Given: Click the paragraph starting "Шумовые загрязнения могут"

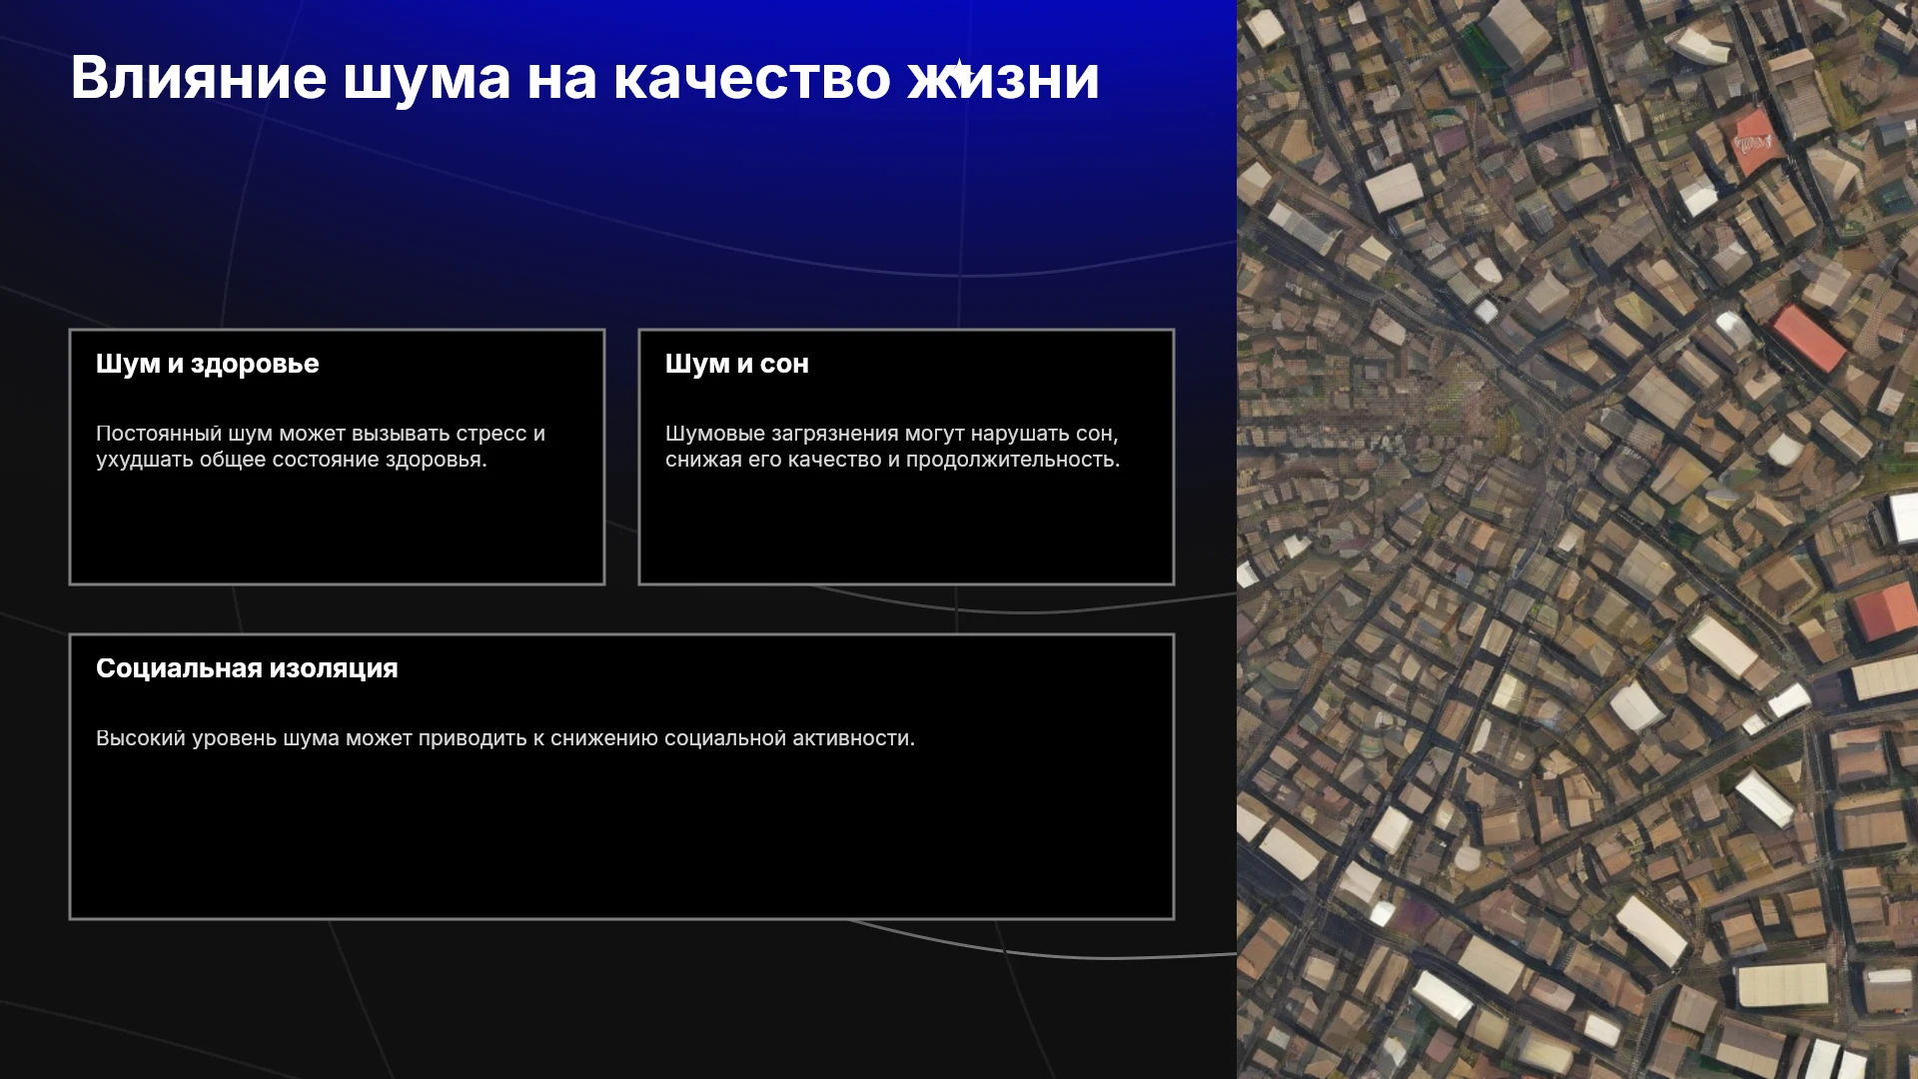Looking at the screenshot, I should [893, 447].
